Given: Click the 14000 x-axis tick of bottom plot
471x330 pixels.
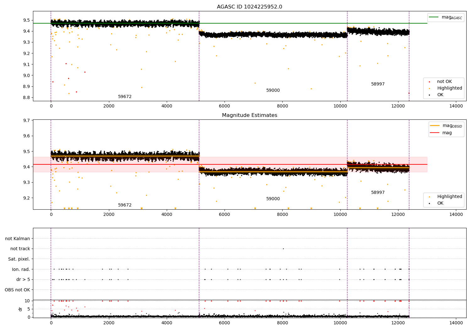Looking at the screenshot, I should click(456, 323).
